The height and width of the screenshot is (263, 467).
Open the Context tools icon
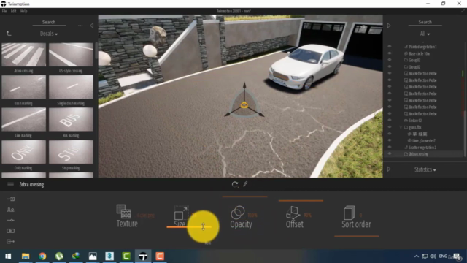[10, 210]
